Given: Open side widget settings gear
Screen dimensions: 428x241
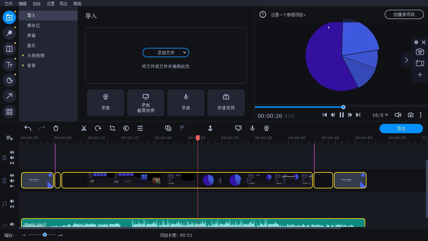Looking at the screenshot, I should tap(416, 42).
